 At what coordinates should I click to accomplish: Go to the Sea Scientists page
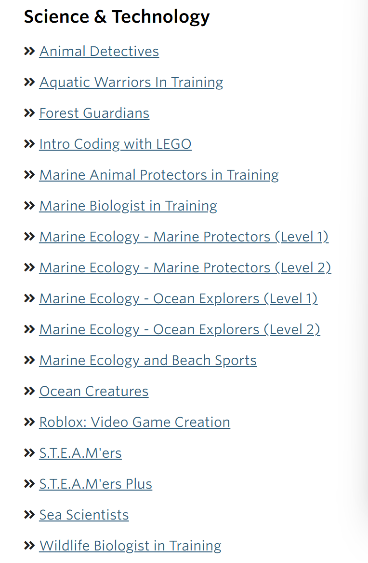tap(84, 515)
